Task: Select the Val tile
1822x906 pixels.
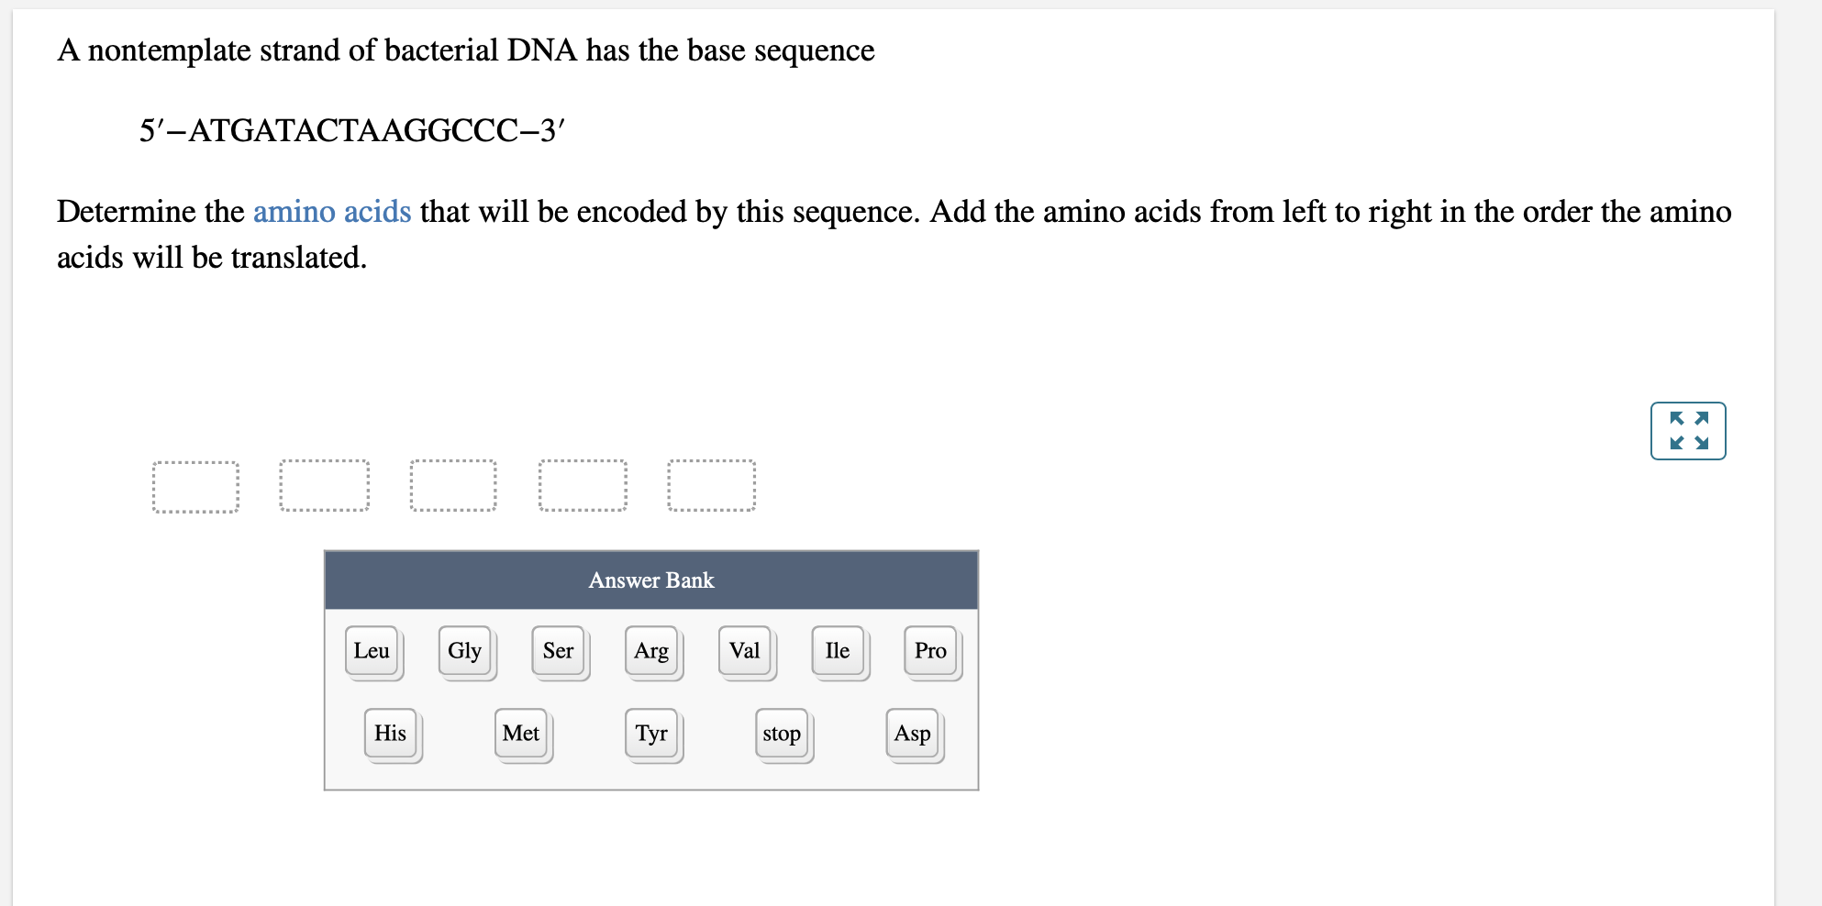Action: 744,650
